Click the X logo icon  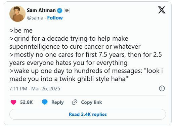(x=162, y=10)
